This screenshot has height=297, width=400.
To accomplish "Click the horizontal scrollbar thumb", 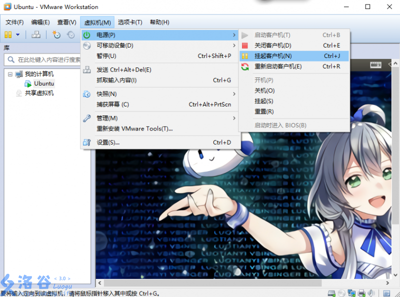I will click(213, 283).
